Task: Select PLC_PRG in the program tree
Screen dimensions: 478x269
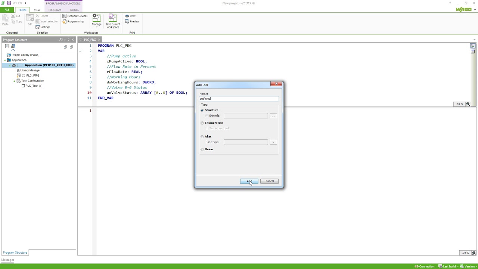Action: [x=32, y=75]
